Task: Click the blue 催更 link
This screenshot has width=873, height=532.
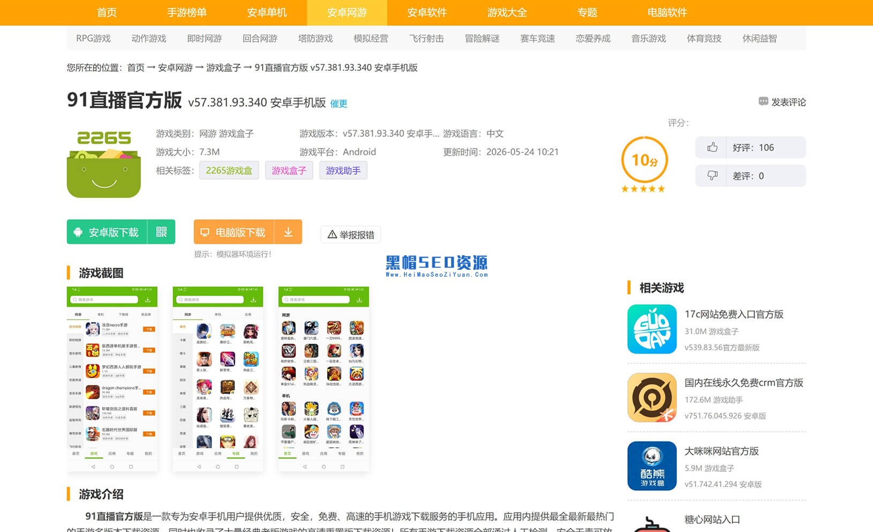Action: [x=338, y=104]
